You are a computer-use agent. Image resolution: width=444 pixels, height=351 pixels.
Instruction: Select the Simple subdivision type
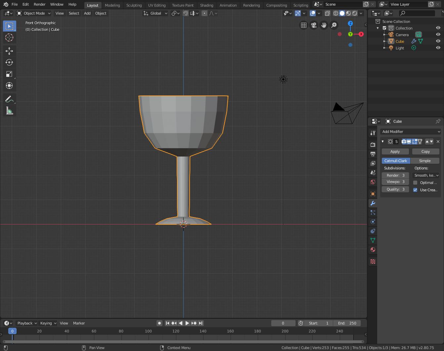(x=425, y=161)
